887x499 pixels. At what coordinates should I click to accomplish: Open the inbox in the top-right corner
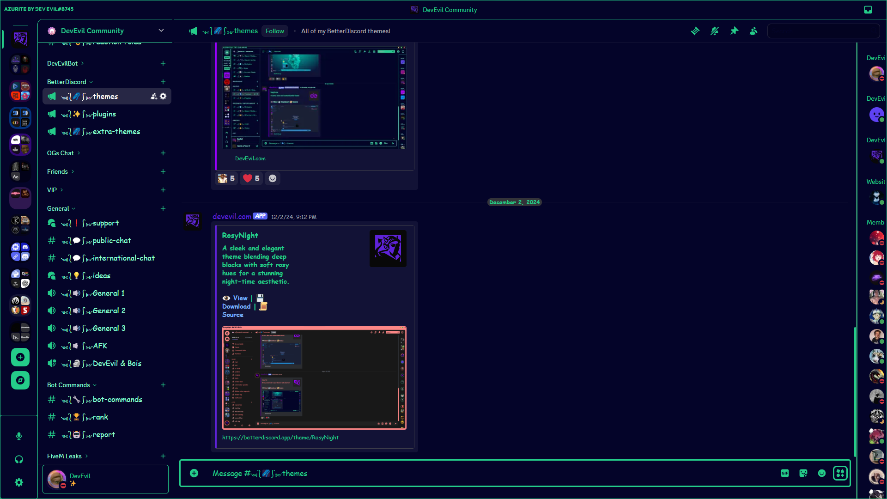coord(868,9)
